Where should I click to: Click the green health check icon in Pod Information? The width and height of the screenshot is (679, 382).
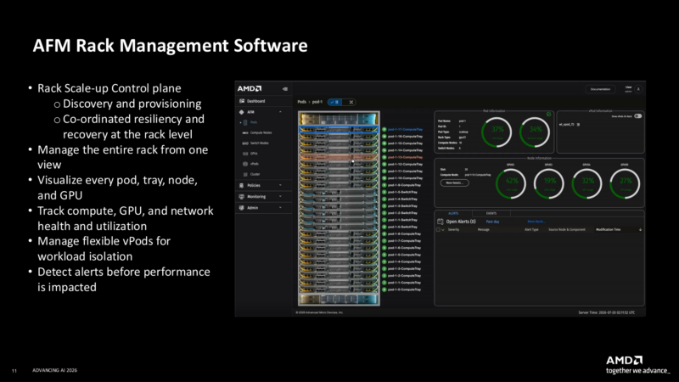click(548, 115)
